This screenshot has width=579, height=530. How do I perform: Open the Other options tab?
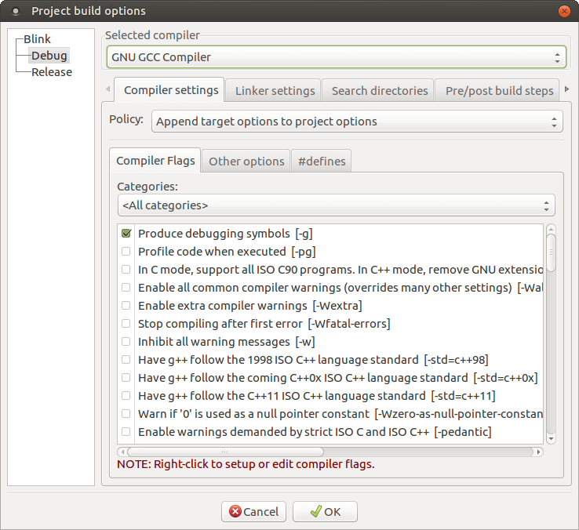click(x=246, y=162)
